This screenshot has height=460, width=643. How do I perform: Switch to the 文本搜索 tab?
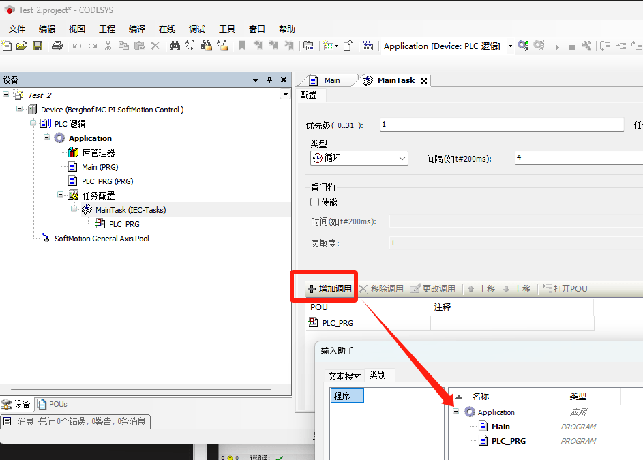tap(344, 376)
